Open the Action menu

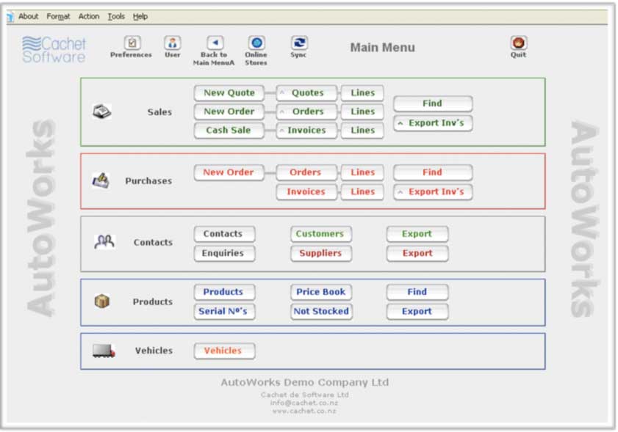click(89, 17)
